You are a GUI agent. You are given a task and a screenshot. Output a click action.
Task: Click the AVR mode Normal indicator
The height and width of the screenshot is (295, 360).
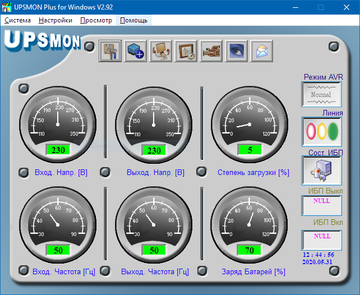tap(321, 94)
